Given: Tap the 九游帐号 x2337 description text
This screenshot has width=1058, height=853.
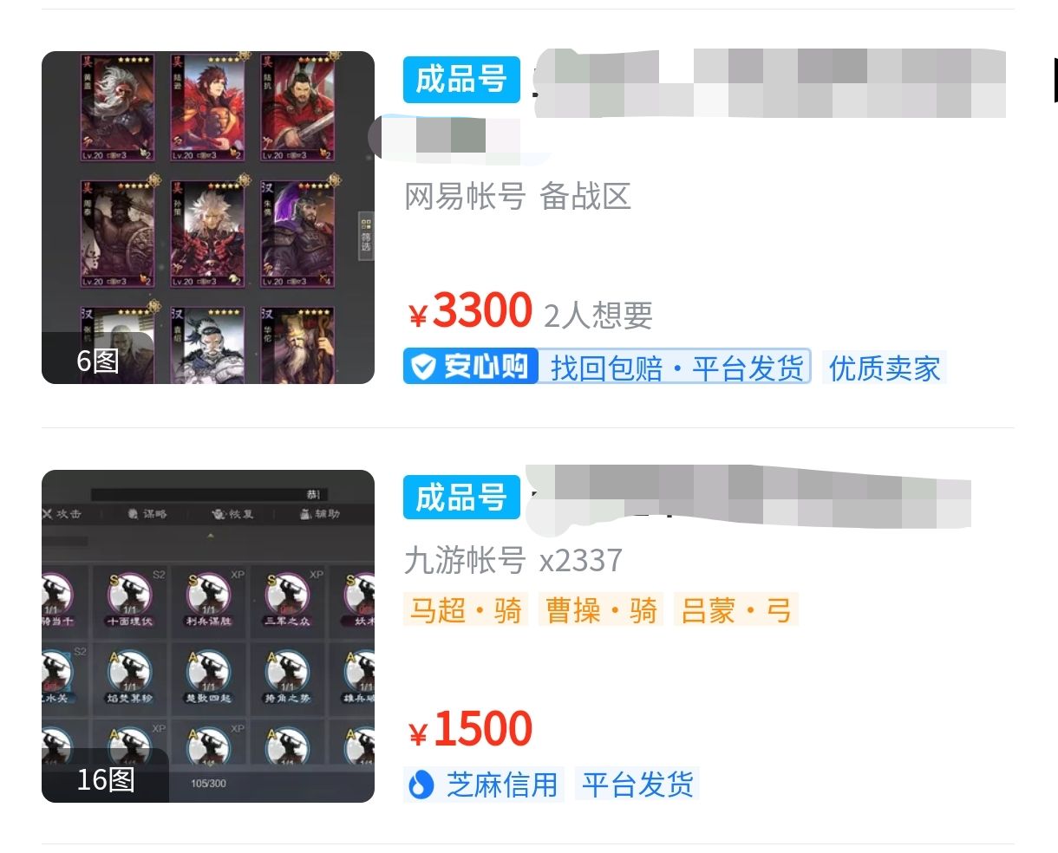Looking at the screenshot, I should coord(513,560).
